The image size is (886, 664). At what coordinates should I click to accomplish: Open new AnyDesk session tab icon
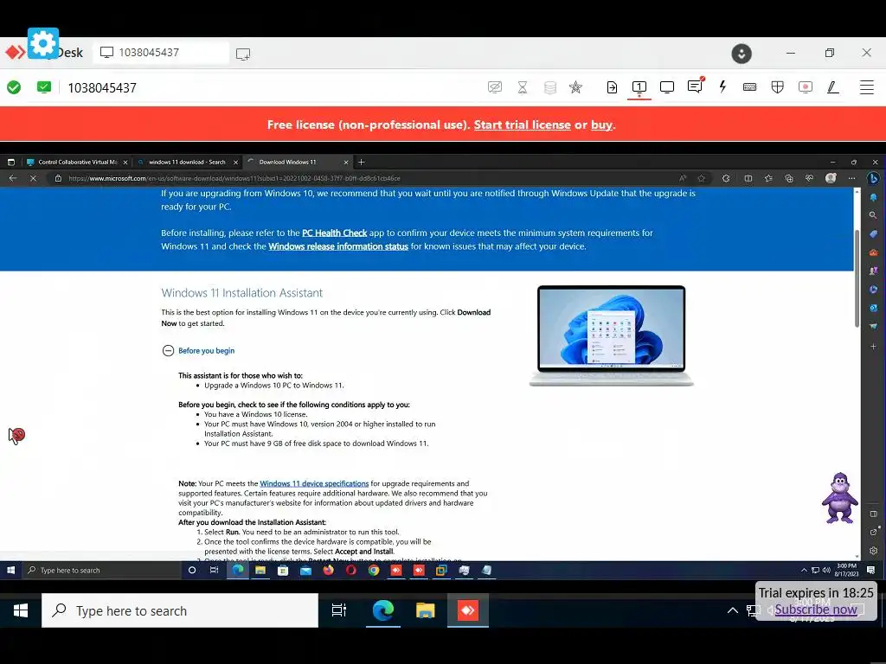pos(243,54)
